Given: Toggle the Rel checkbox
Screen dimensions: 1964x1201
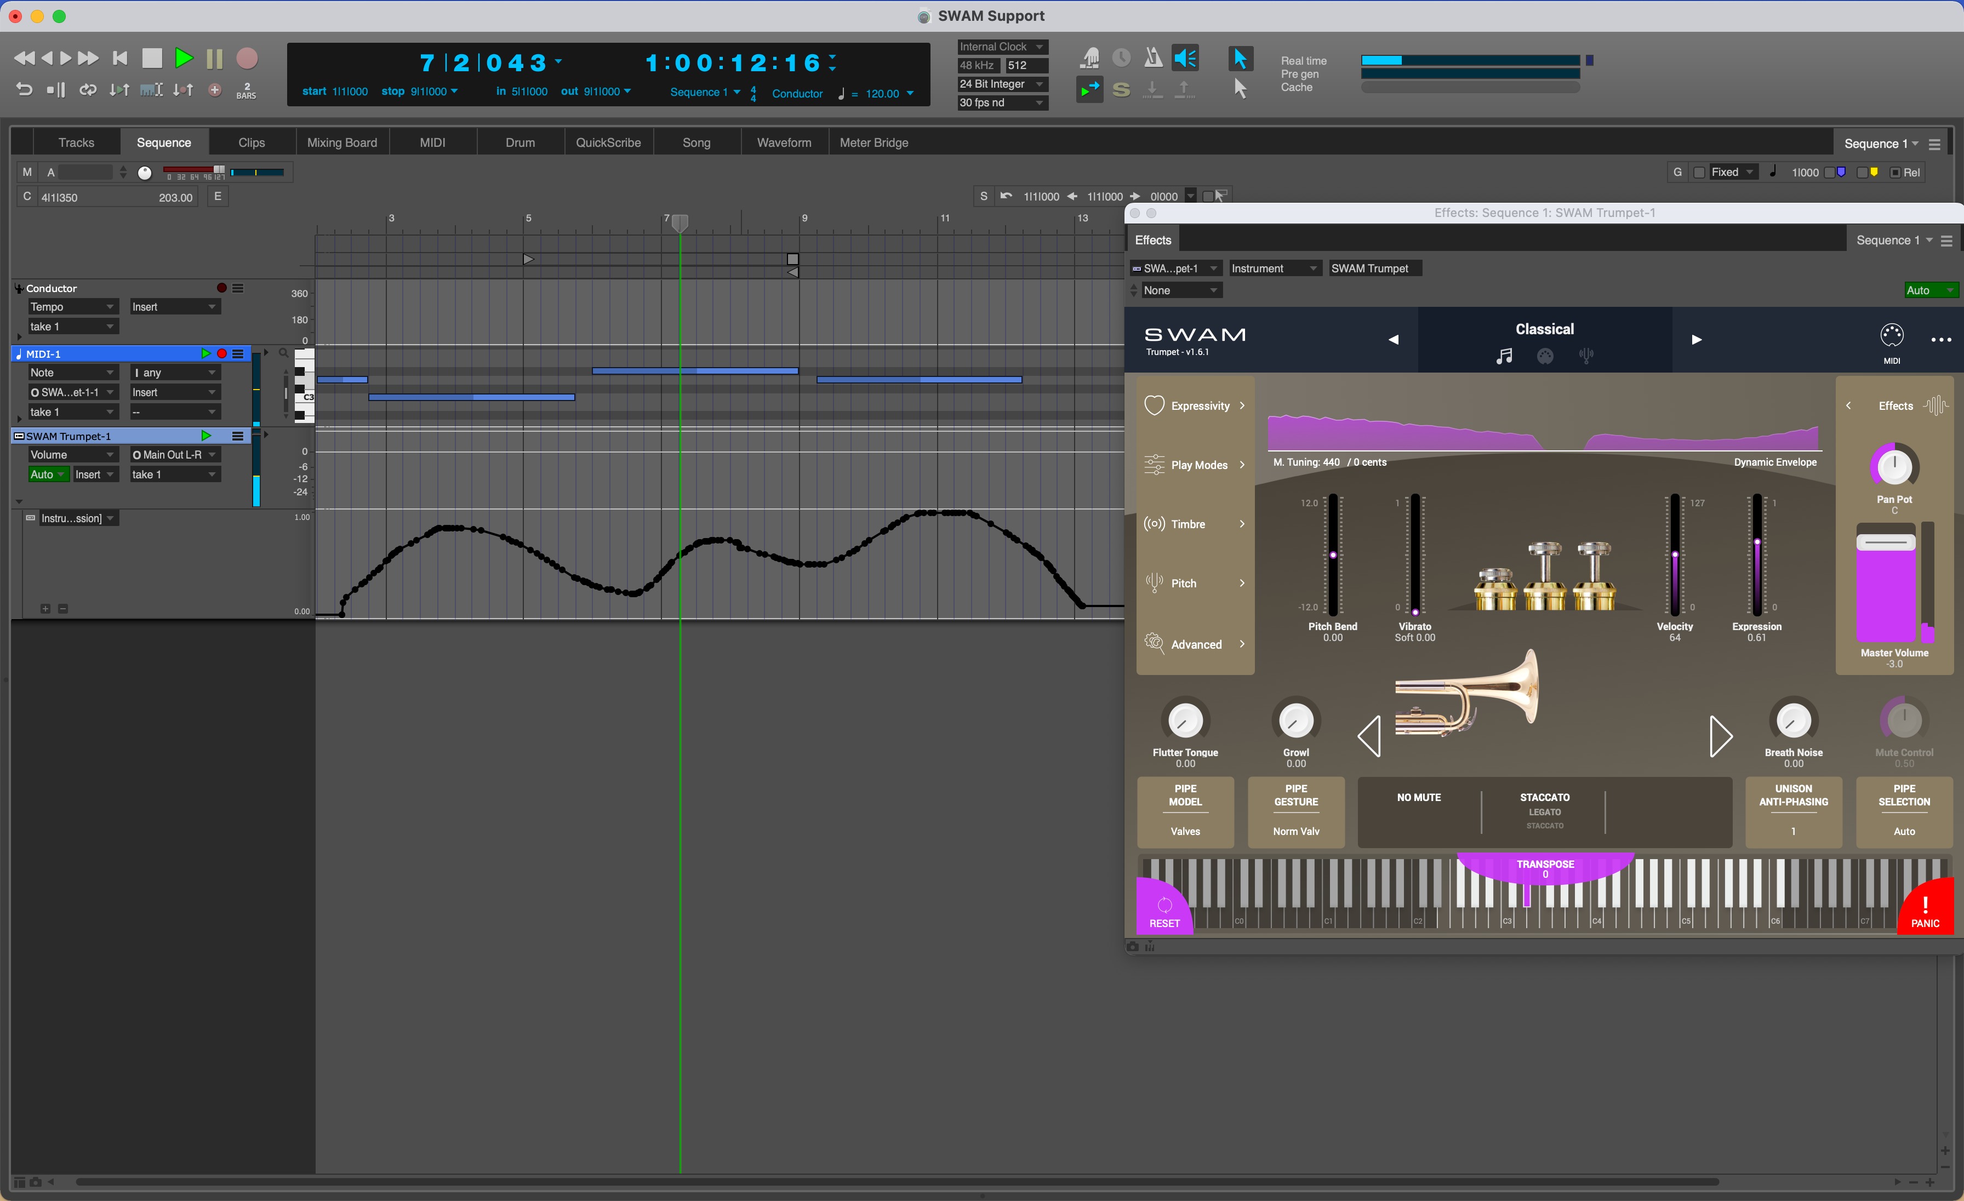Looking at the screenshot, I should [1896, 173].
